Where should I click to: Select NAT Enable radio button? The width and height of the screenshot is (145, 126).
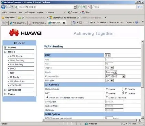(x=107, y=93)
